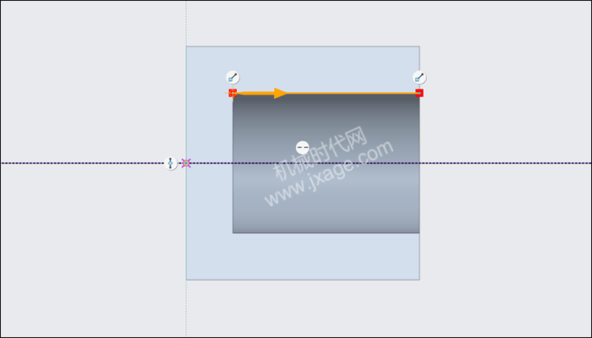
Task: Click the purple origin point marker
Action: [186, 163]
